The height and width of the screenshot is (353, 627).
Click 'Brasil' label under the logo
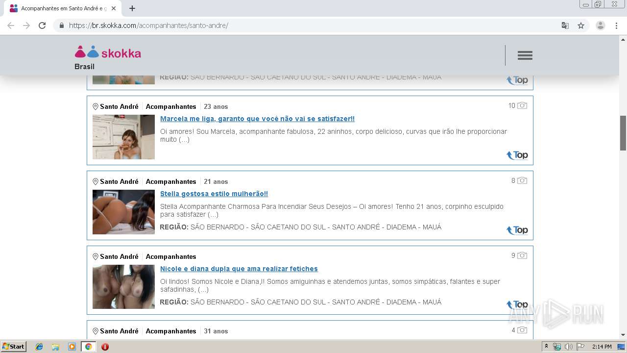[84, 67]
